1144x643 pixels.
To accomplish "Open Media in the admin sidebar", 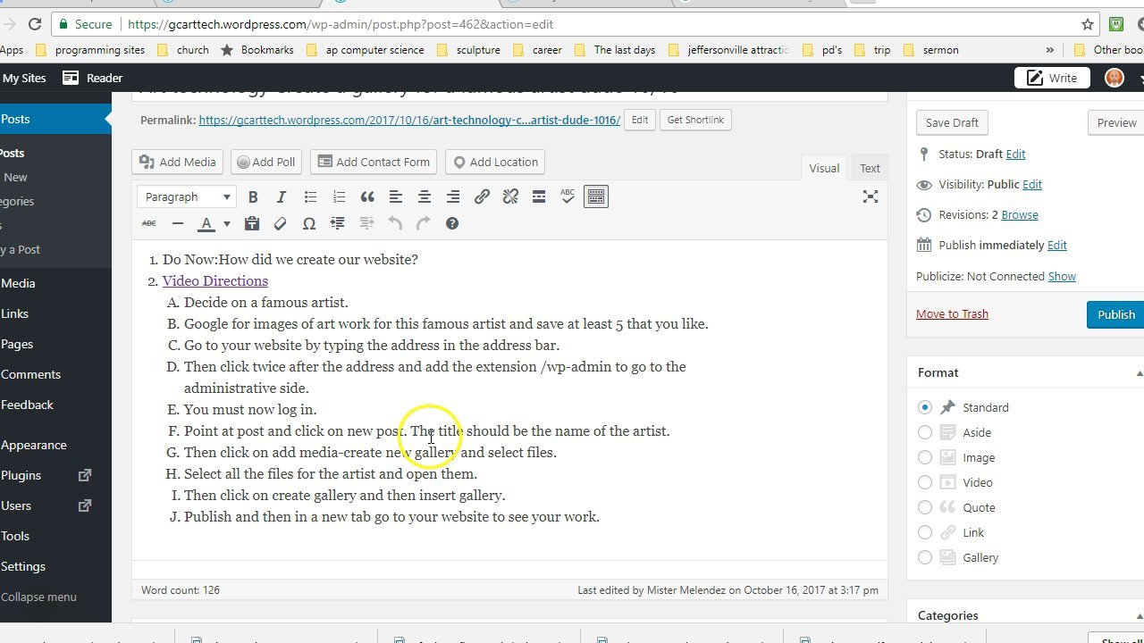I will (18, 283).
